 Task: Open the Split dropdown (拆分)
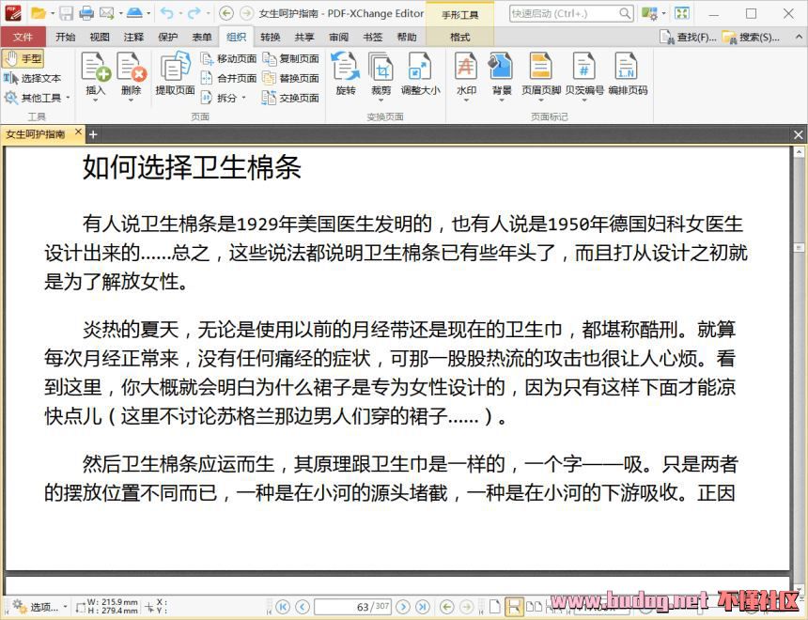coord(223,98)
